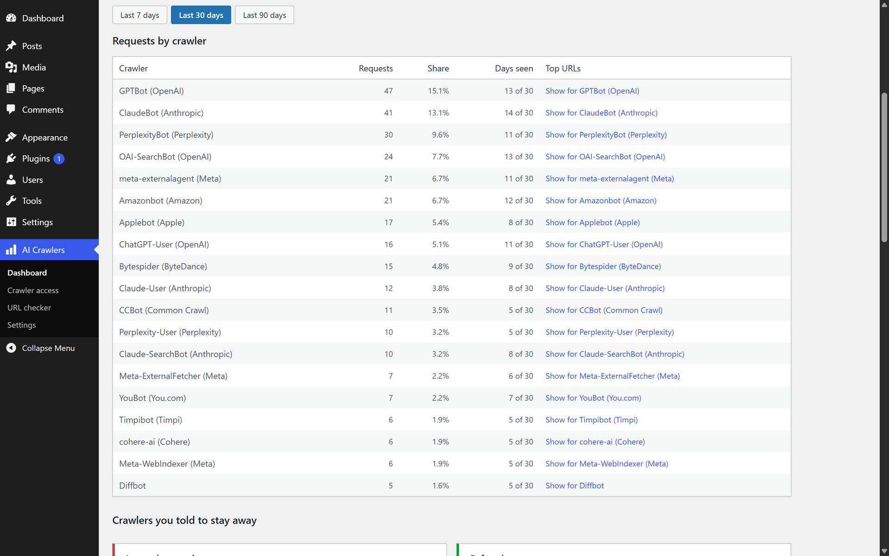The width and height of the screenshot is (889, 556).
Task: Click the Share column header
Action: 438,68
